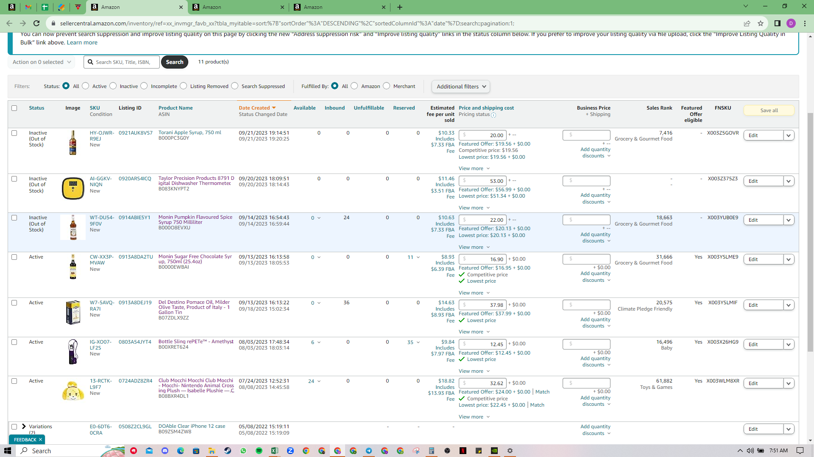Image resolution: width=814 pixels, height=457 pixels.
Task: Open the pinned Amazon tab at far left
Action: pos(12,7)
